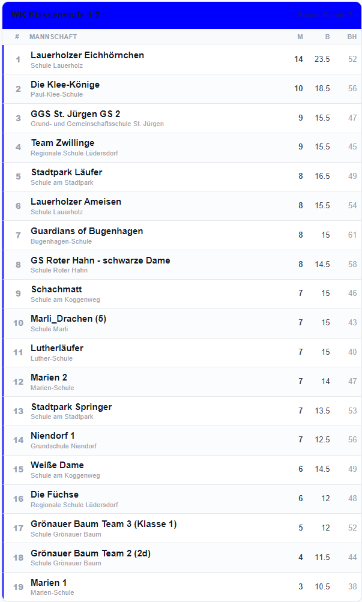Screen dimensions: 362x602
Task: Select the Schachmatt team
Action: [x=56, y=289]
